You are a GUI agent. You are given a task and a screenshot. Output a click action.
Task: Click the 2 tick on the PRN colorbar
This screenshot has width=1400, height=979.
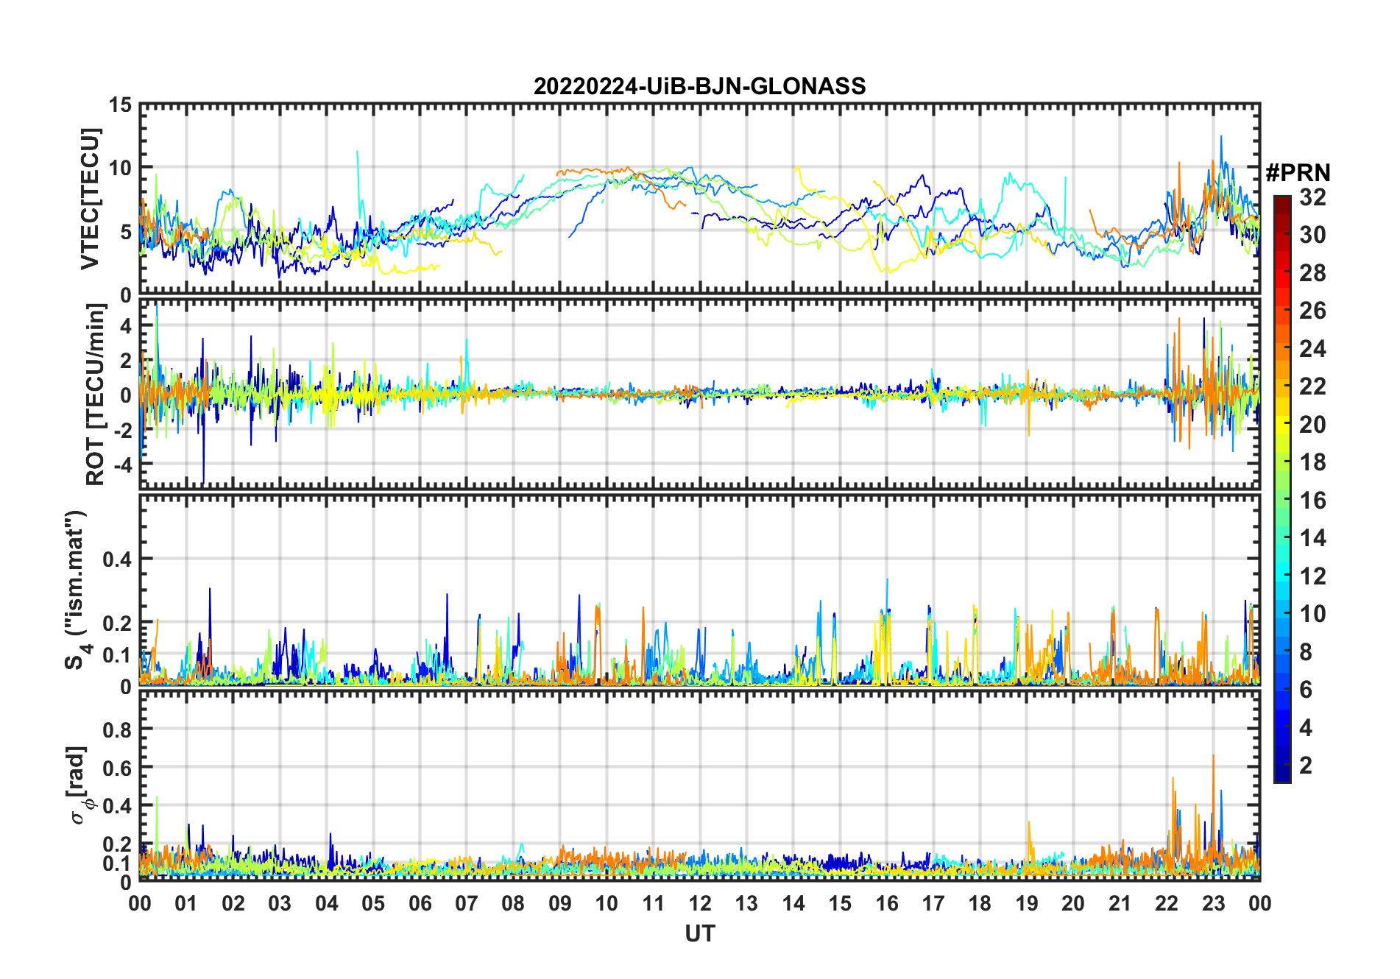click(x=1307, y=766)
